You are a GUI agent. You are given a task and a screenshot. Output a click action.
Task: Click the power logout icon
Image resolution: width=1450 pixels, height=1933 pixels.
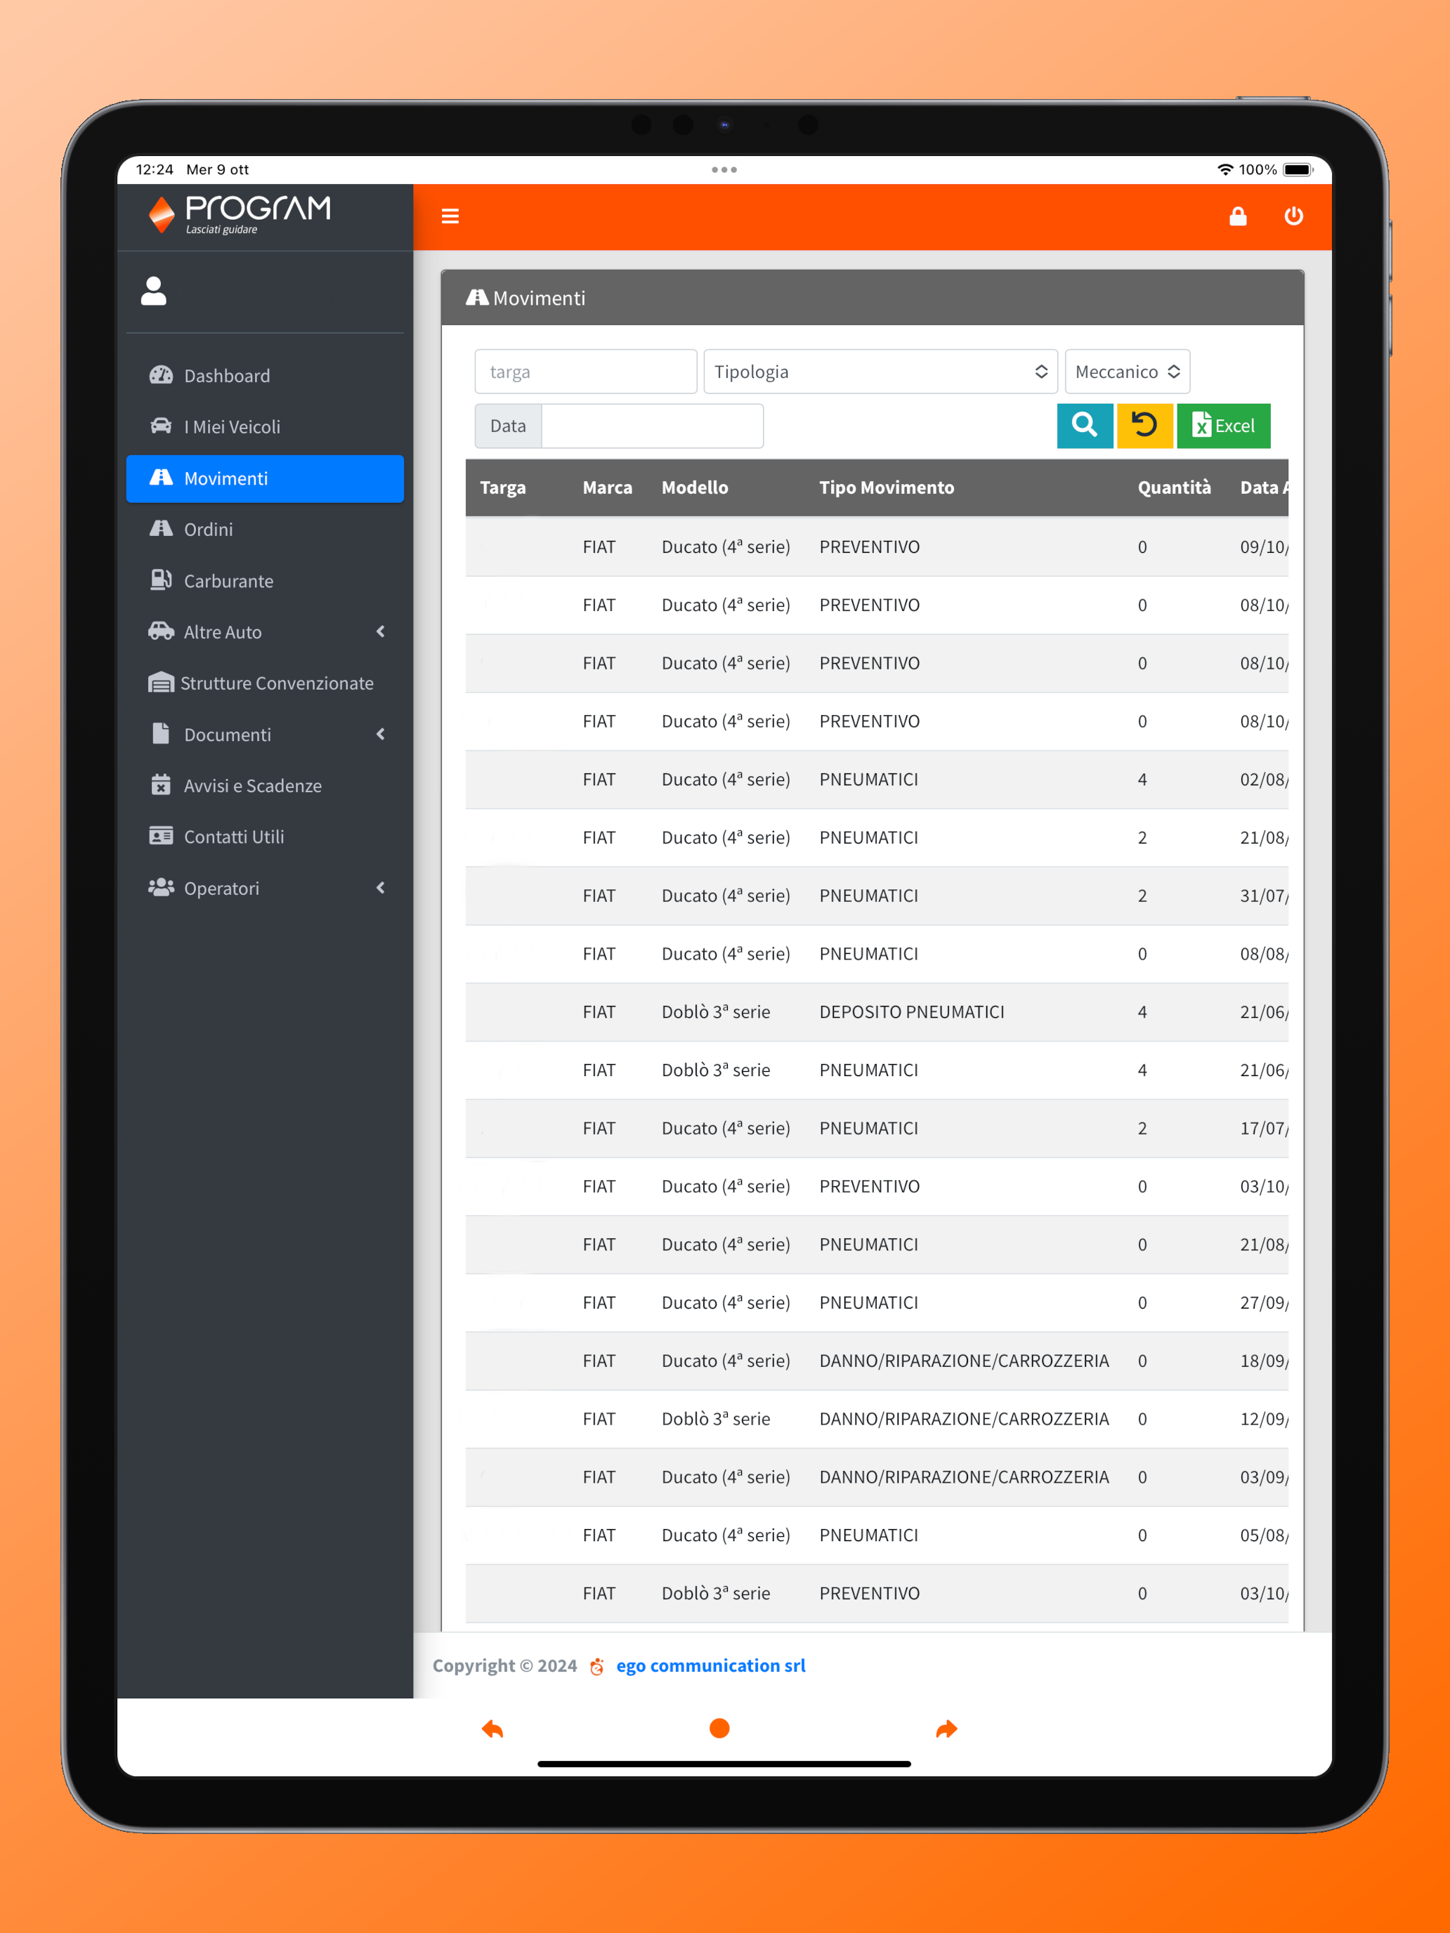tap(1293, 216)
